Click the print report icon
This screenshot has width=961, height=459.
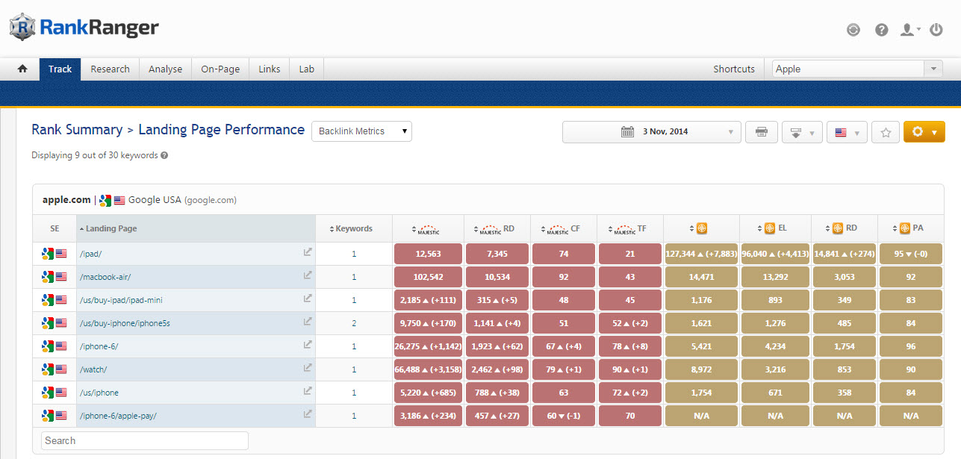(761, 132)
